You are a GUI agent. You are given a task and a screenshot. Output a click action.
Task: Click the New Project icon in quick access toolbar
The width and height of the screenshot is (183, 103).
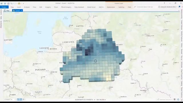pyautogui.click(x=2, y=3)
